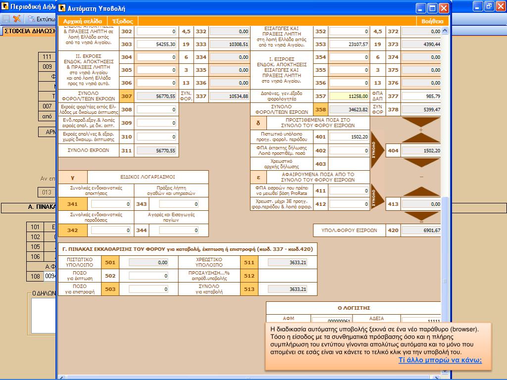Click the white box under Ο ΔΗΛΩΝ
This screenshot has height=380, width=507.
point(44,316)
